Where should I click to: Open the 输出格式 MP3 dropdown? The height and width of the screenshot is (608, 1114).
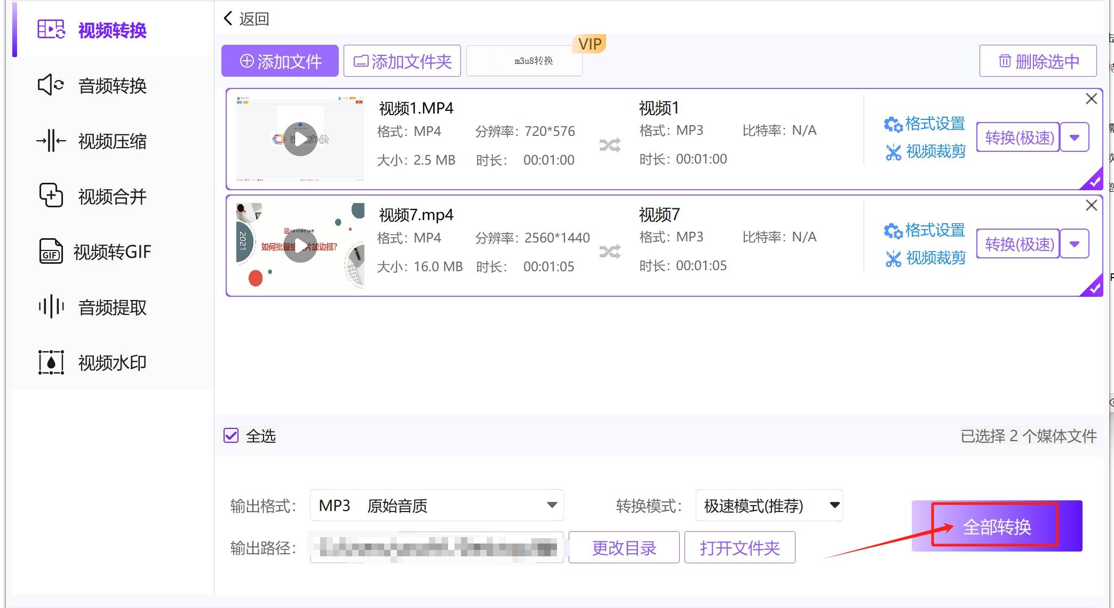[551, 505]
